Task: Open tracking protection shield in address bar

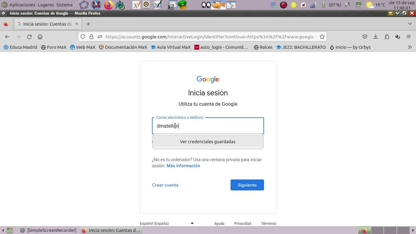Action: click(83, 37)
